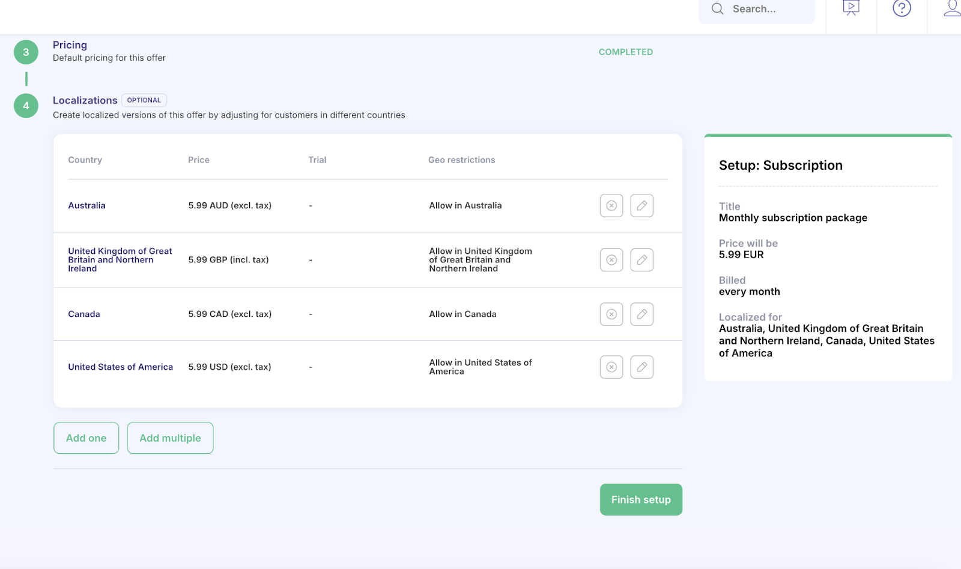Open the help question mark icon
This screenshot has height=569, width=961.
pyautogui.click(x=902, y=8)
